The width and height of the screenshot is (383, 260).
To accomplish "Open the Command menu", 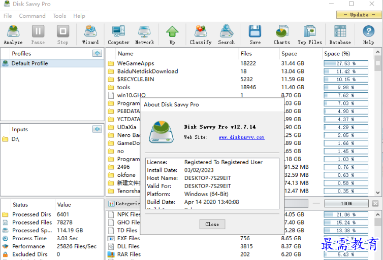I will point(32,16).
